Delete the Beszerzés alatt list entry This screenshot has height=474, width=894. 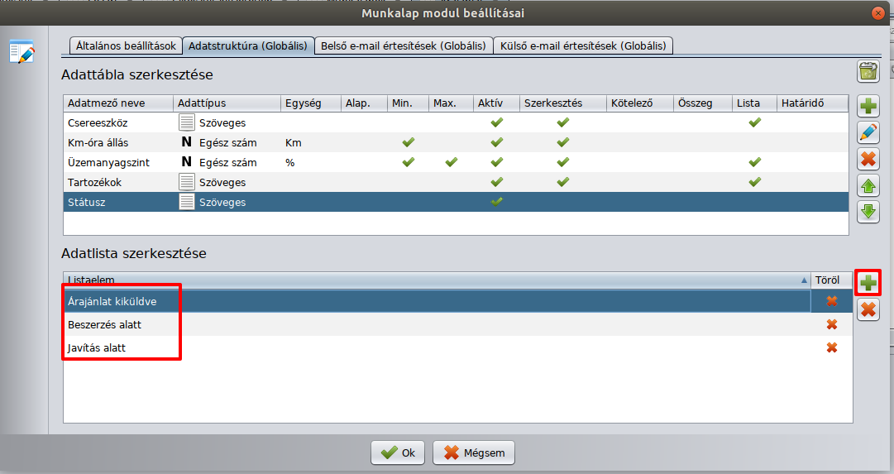[831, 324]
